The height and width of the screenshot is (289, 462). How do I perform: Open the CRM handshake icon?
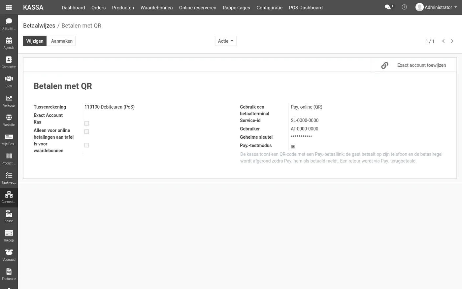[x=9, y=79]
